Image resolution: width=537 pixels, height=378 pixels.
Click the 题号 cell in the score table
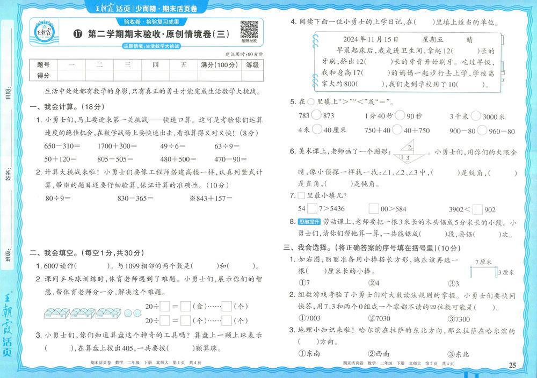click(43, 65)
